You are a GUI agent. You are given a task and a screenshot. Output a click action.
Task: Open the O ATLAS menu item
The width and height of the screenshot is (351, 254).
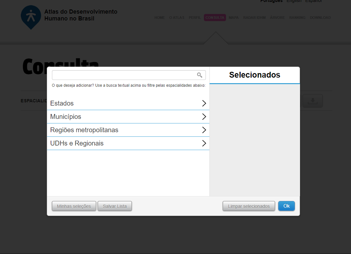pyautogui.click(x=177, y=18)
